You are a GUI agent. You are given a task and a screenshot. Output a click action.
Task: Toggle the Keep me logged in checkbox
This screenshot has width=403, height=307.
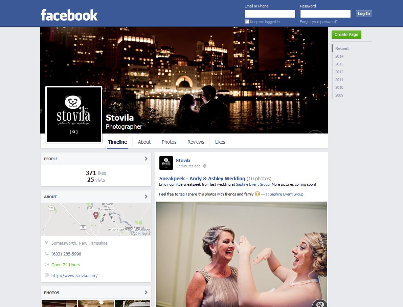point(247,22)
